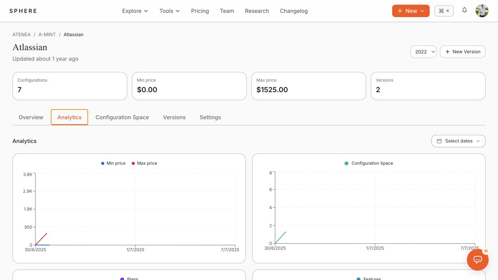Screen dimensions: 498x280
Task: Click the Max price stat card
Action: [x=309, y=86]
